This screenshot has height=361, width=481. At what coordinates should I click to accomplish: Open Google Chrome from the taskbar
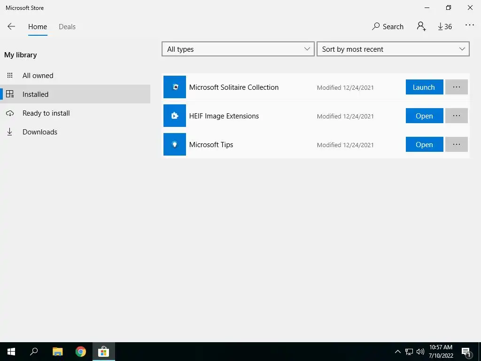coord(81,352)
